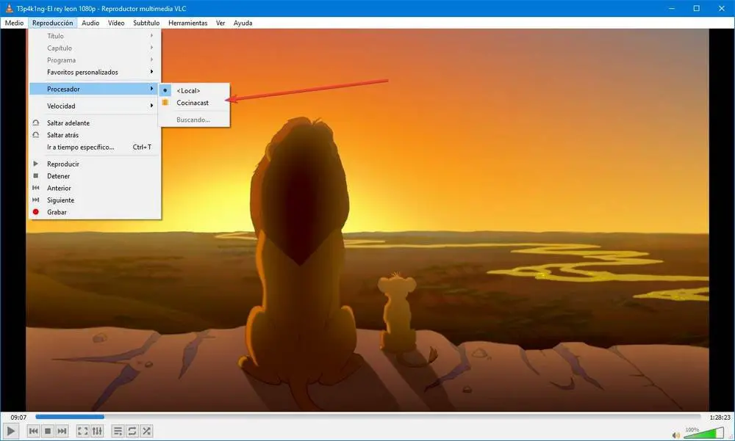Screen dimensions: 735x441
Task: Click the stop button in bottom toolbar
Action: pos(47,431)
